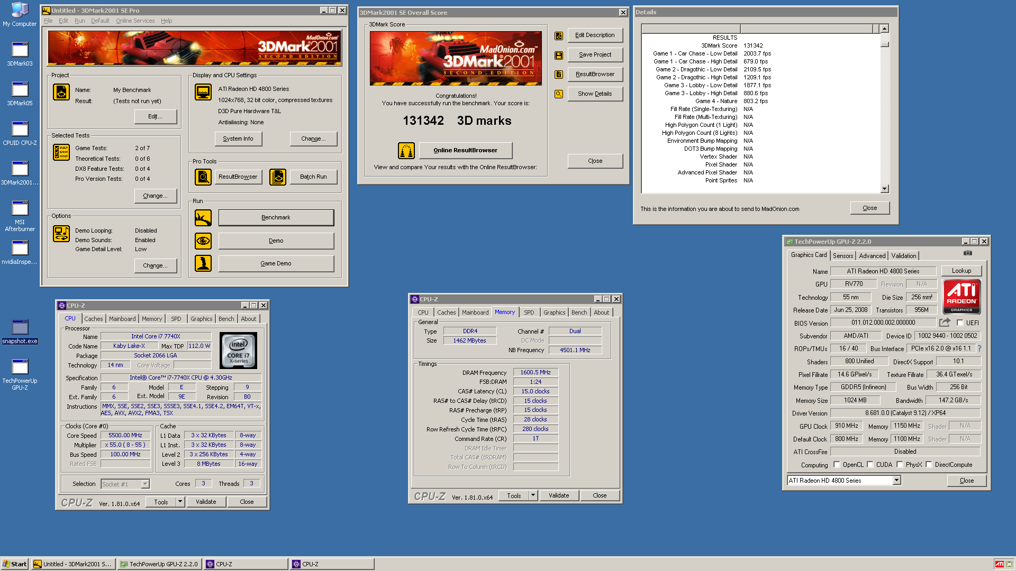Click the Benchmark run icon

pyautogui.click(x=203, y=218)
